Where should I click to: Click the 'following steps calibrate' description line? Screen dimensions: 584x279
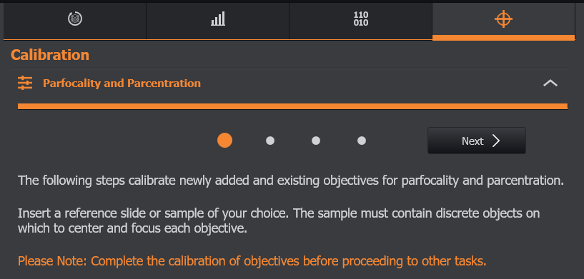click(x=291, y=181)
